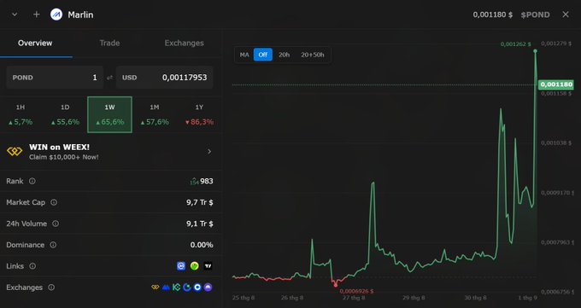Close the Marlin detail panel
Image resolution: width=581 pixels, height=308 pixels.
click(x=566, y=15)
